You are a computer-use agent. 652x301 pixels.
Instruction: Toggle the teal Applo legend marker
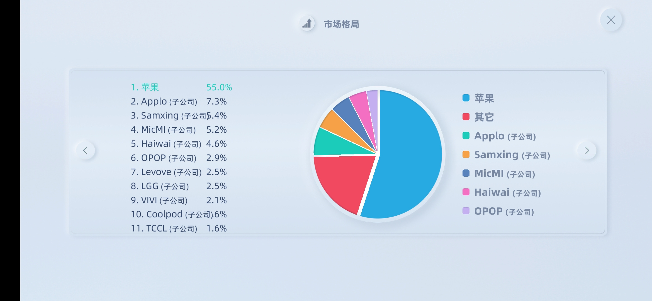click(466, 135)
